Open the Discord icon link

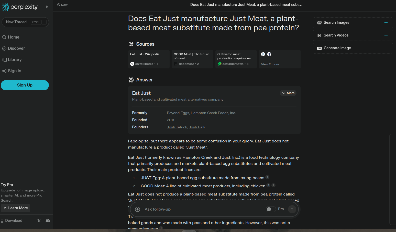coord(48,221)
